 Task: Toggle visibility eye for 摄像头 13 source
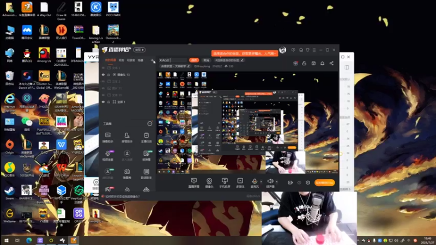tap(103, 75)
